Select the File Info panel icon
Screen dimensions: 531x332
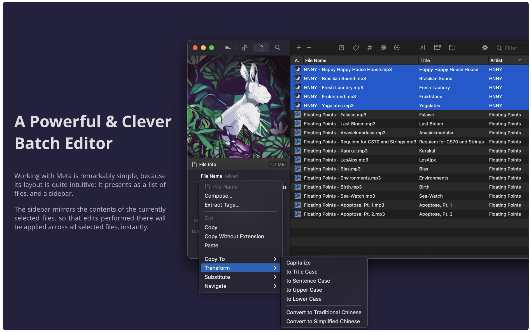pyautogui.click(x=261, y=48)
